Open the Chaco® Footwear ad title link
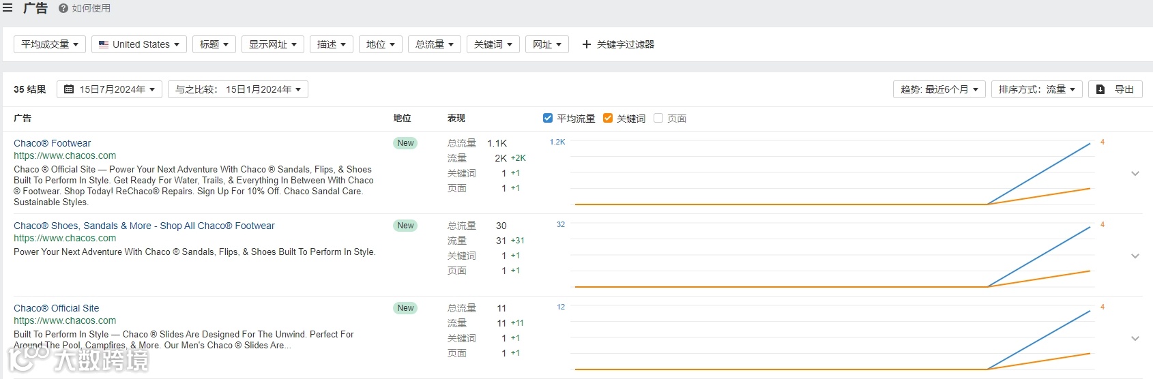The height and width of the screenshot is (379, 1153). [52, 143]
